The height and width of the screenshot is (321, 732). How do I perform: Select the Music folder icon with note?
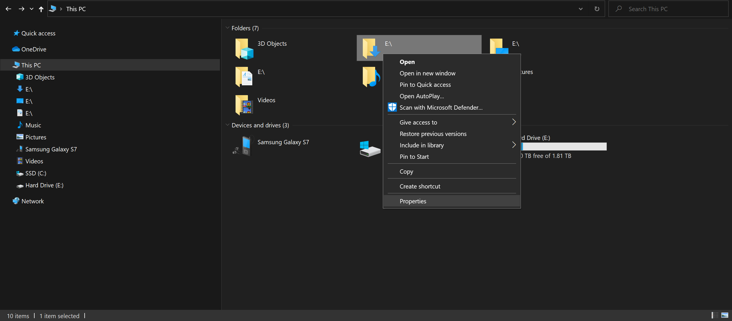pos(371,77)
